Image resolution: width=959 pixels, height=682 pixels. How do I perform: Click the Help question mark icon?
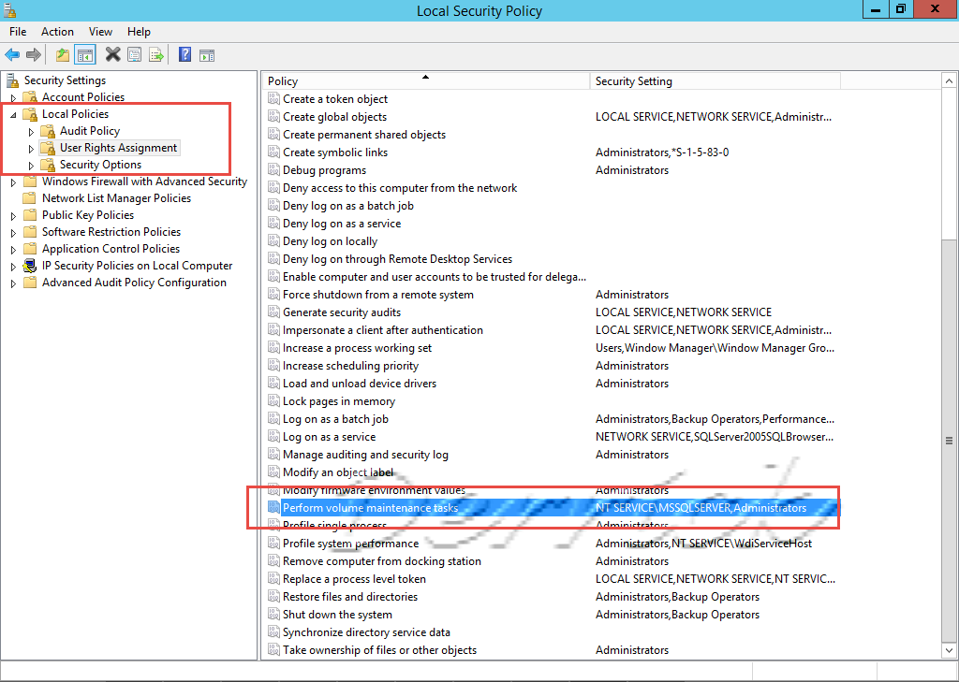[184, 54]
